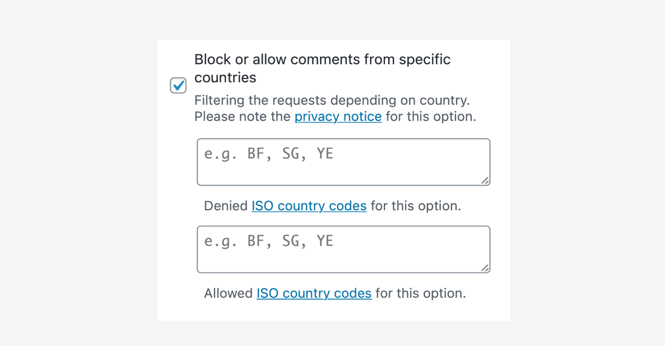The image size is (665, 346).
Task: Click the 'e.g. BF, SG, YE' placeholder in allowed box
Action: (269, 241)
